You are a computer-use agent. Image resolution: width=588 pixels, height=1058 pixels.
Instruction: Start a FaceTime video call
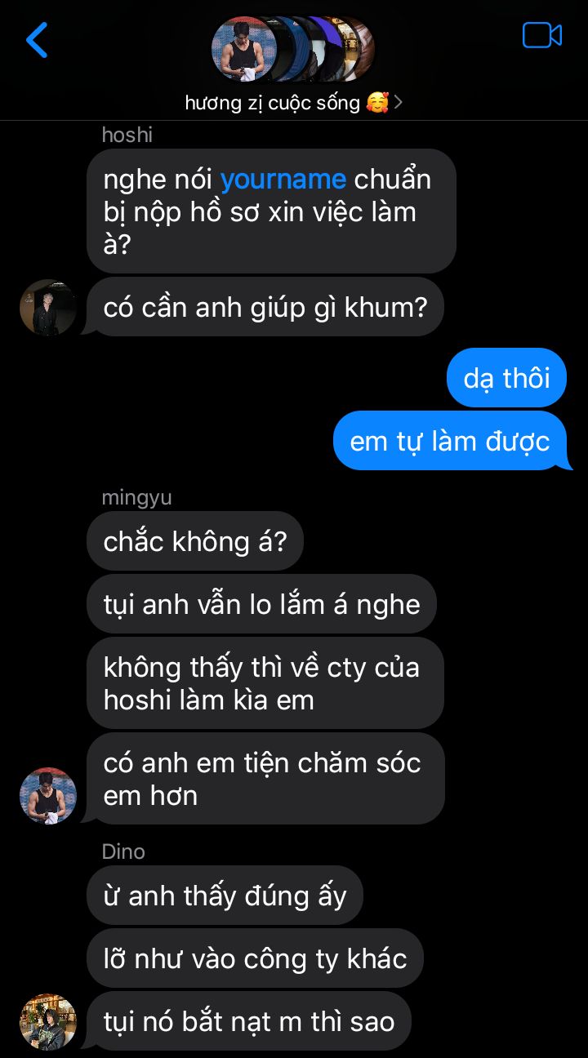point(542,36)
